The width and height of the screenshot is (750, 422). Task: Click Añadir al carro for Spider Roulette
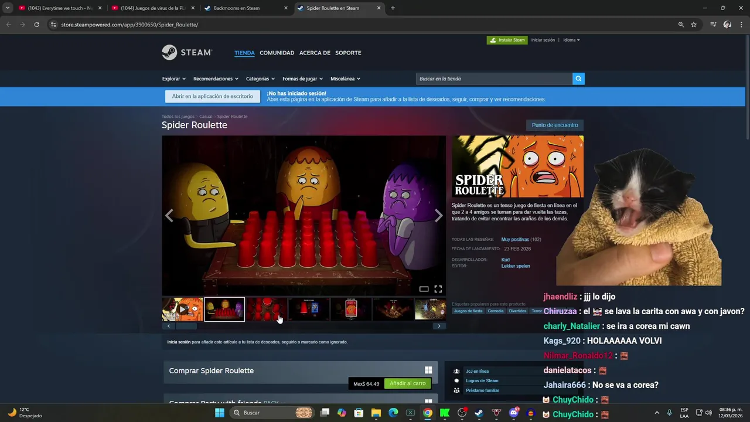(x=408, y=383)
